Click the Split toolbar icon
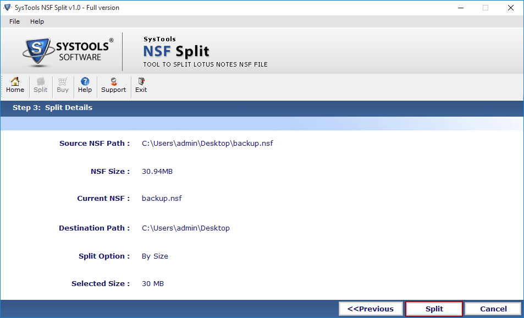524x318 pixels. (x=41, y=85)
